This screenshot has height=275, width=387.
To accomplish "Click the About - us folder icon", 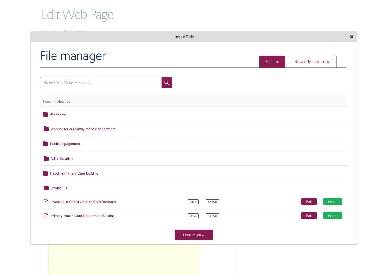I will (45, 114).
